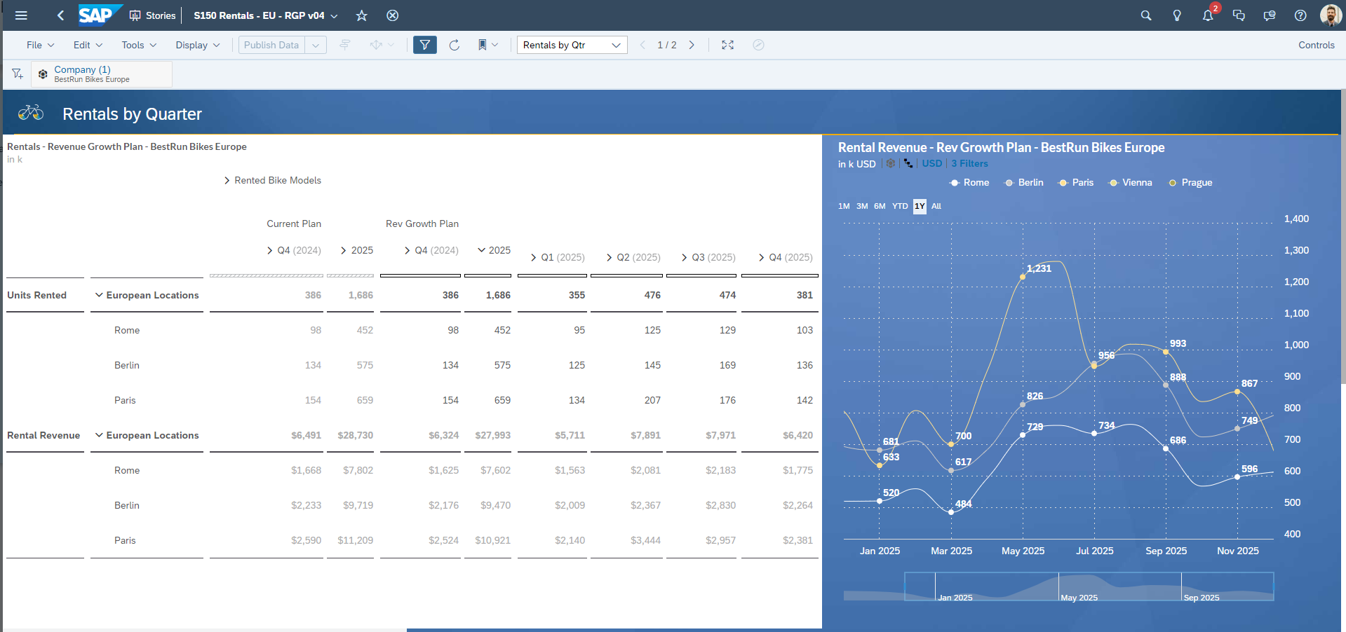Select the 1M time range
1346x632 pixels.
(844, 206)
